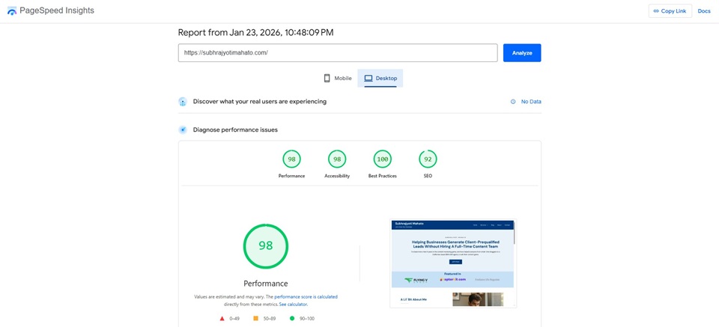The height and width of the screenshot is (327, 719).
Task: Open the See calculator link
Action: pyautogui.click(x=294, y=304)
